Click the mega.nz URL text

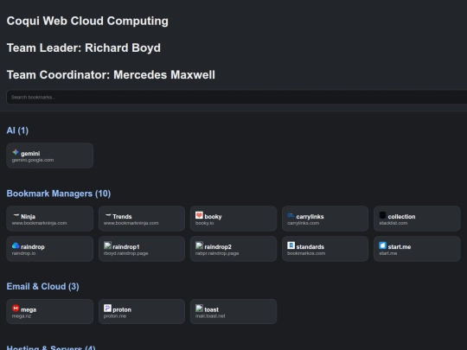click(x=22, y=316)
